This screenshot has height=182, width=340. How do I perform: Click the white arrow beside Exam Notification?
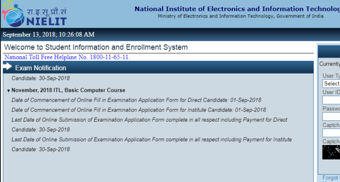(8, 67)
